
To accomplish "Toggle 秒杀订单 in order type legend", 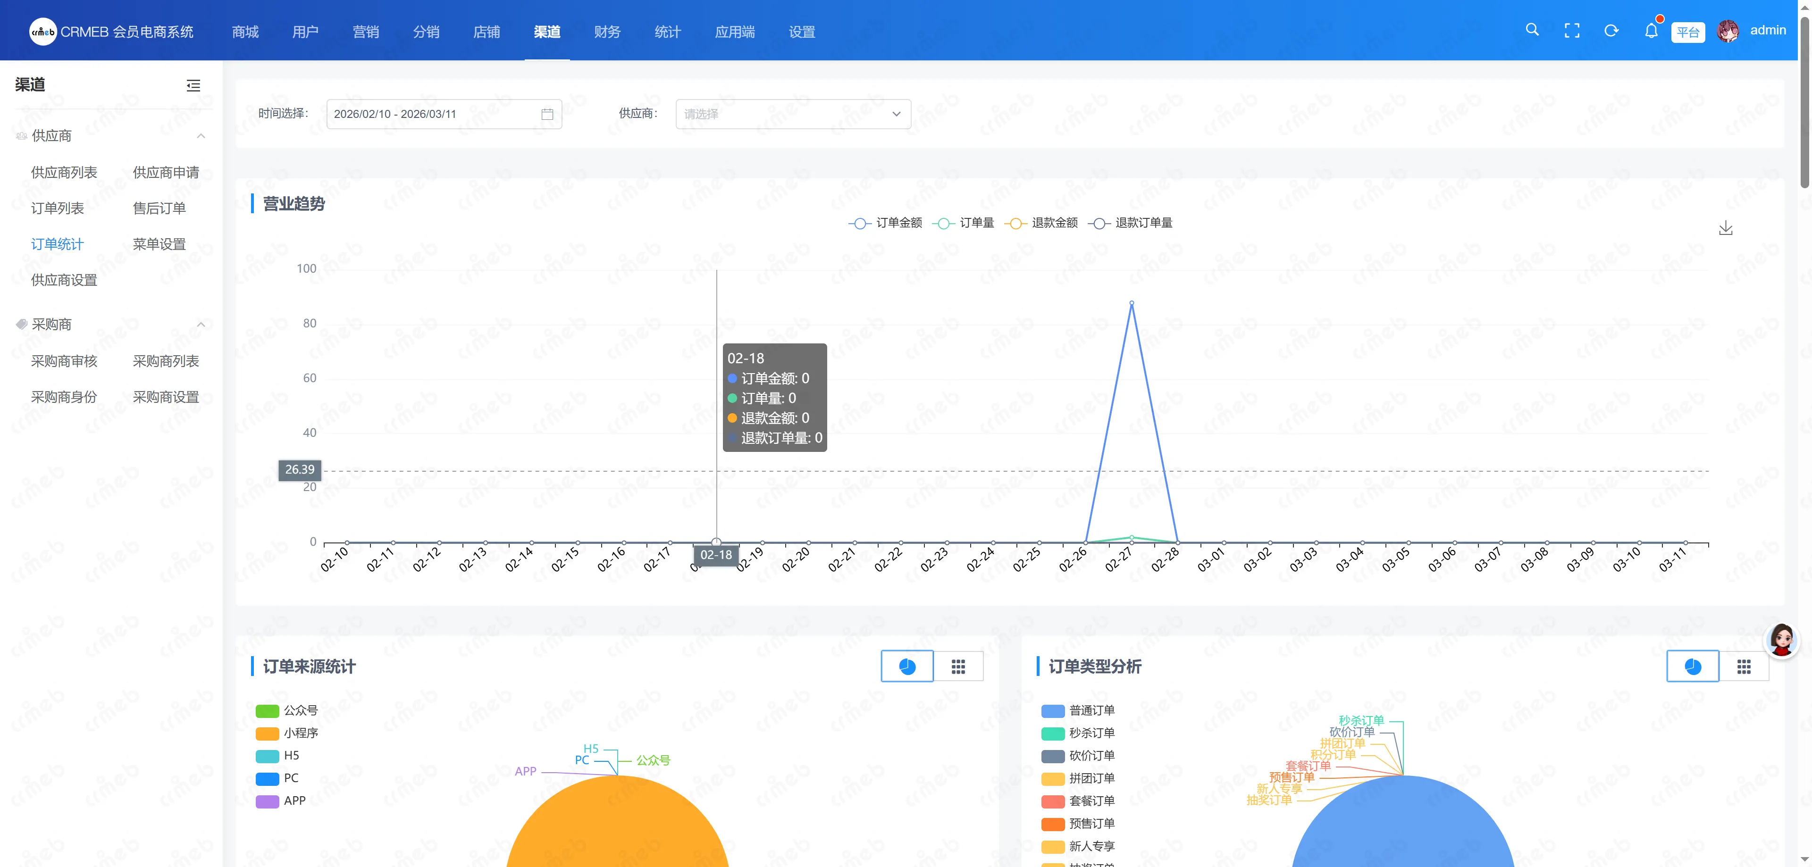I will 1078,734.
